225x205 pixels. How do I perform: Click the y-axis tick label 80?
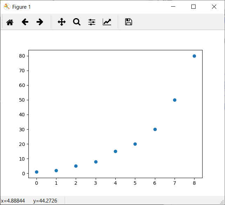[x=22, y=56]
